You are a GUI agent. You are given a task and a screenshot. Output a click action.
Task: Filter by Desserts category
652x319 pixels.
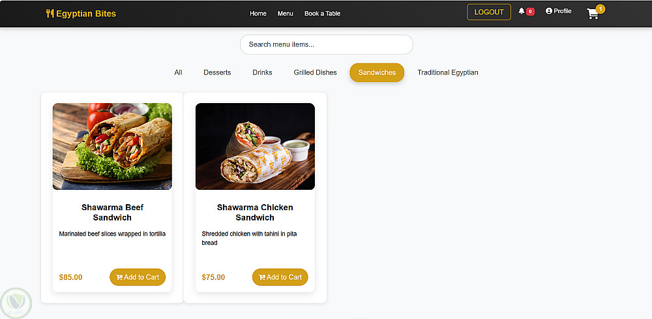217,72
